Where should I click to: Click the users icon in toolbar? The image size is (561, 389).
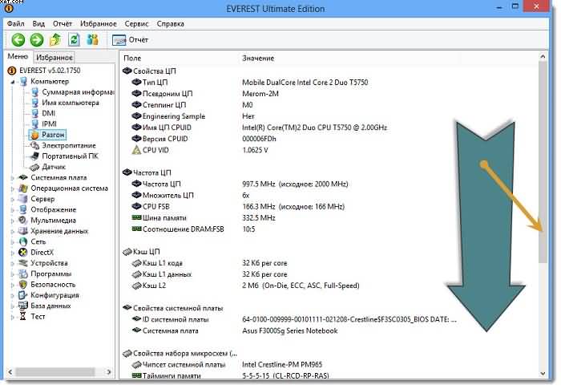click(93, 39)
